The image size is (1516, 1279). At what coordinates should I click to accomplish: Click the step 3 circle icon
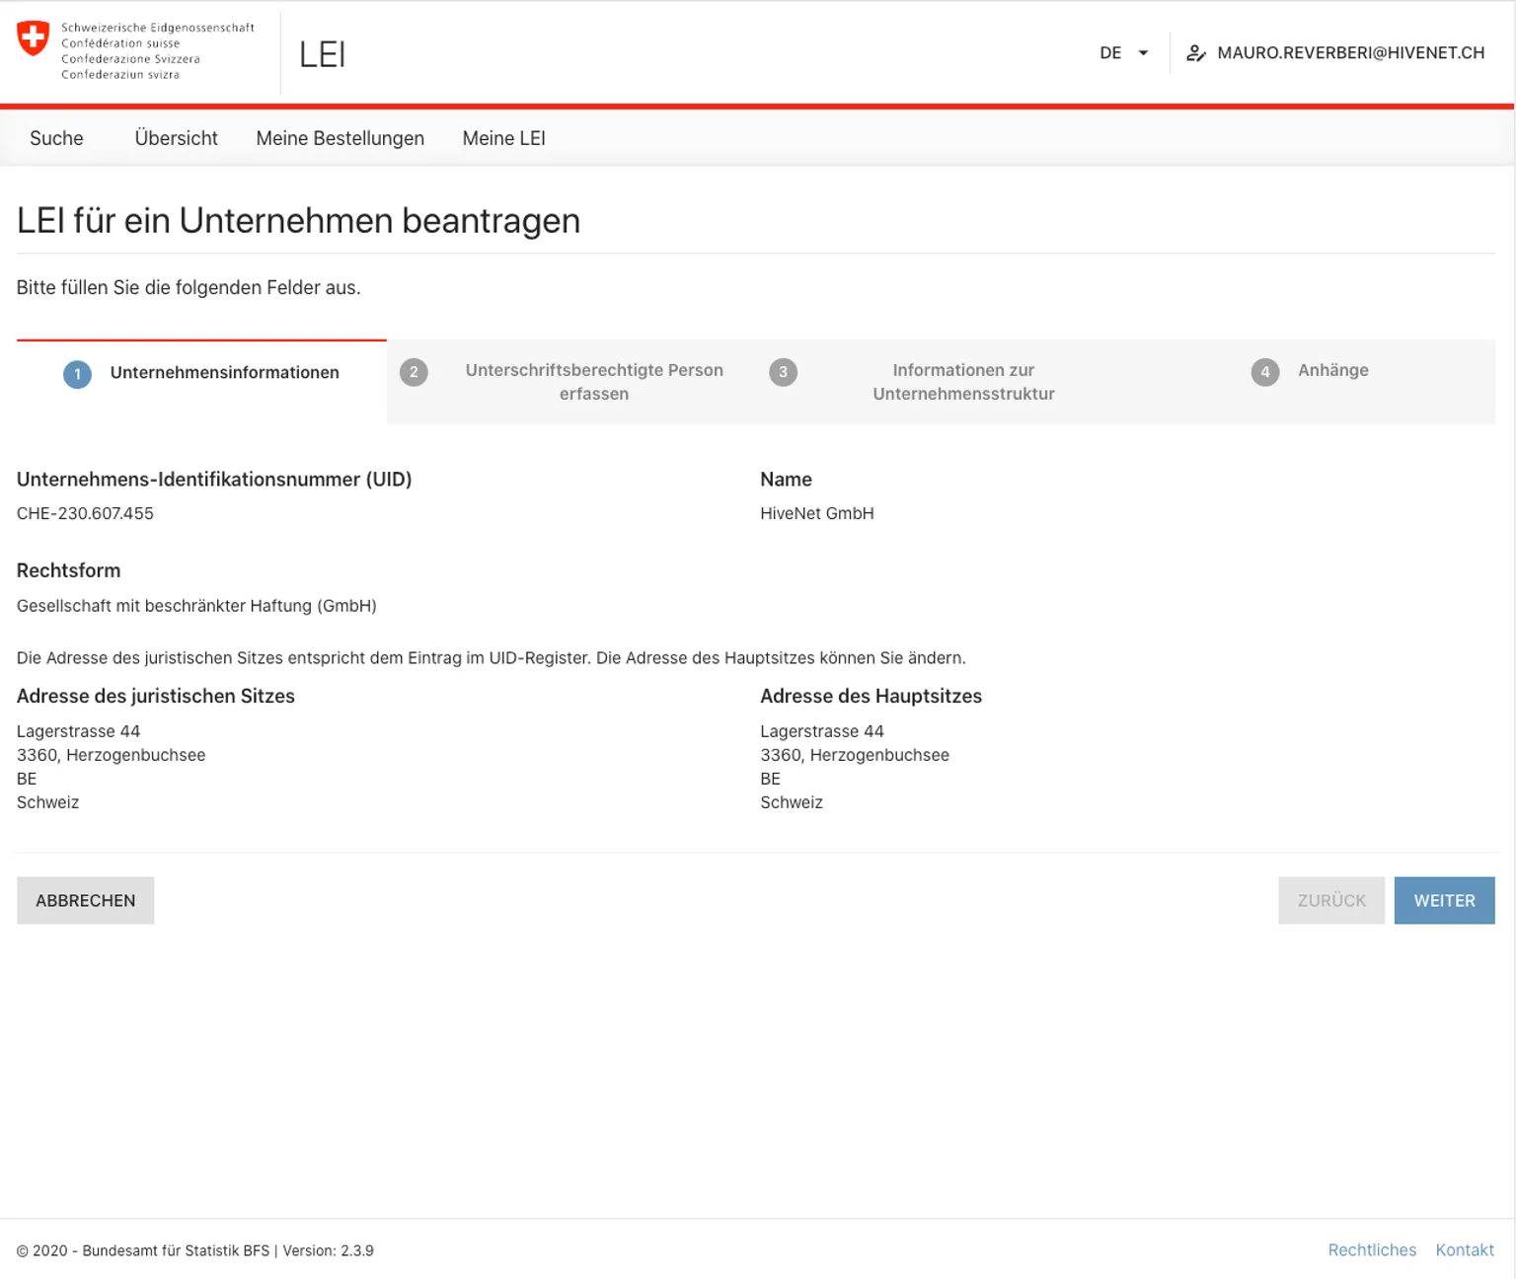(x=783, y=372)
